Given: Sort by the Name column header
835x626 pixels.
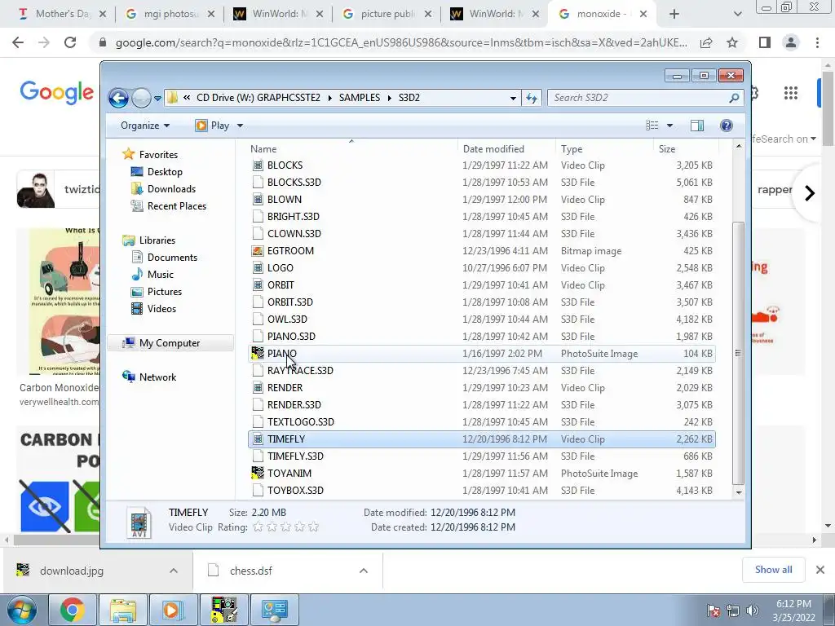Looking at the screenshot, I should point(351,149).
